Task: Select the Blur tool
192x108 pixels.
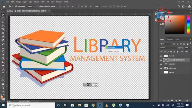Action: point(3,62)
